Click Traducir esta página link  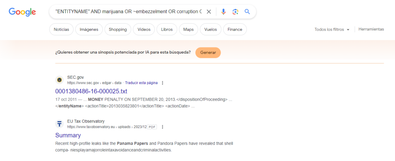(141, 83)
